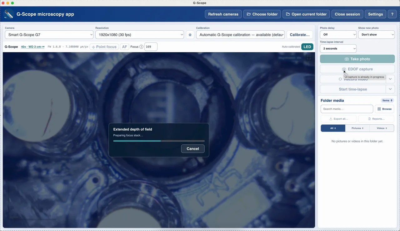400x231 pixels.
Task: Click Open current folder
Action: (x=306, y=14)
